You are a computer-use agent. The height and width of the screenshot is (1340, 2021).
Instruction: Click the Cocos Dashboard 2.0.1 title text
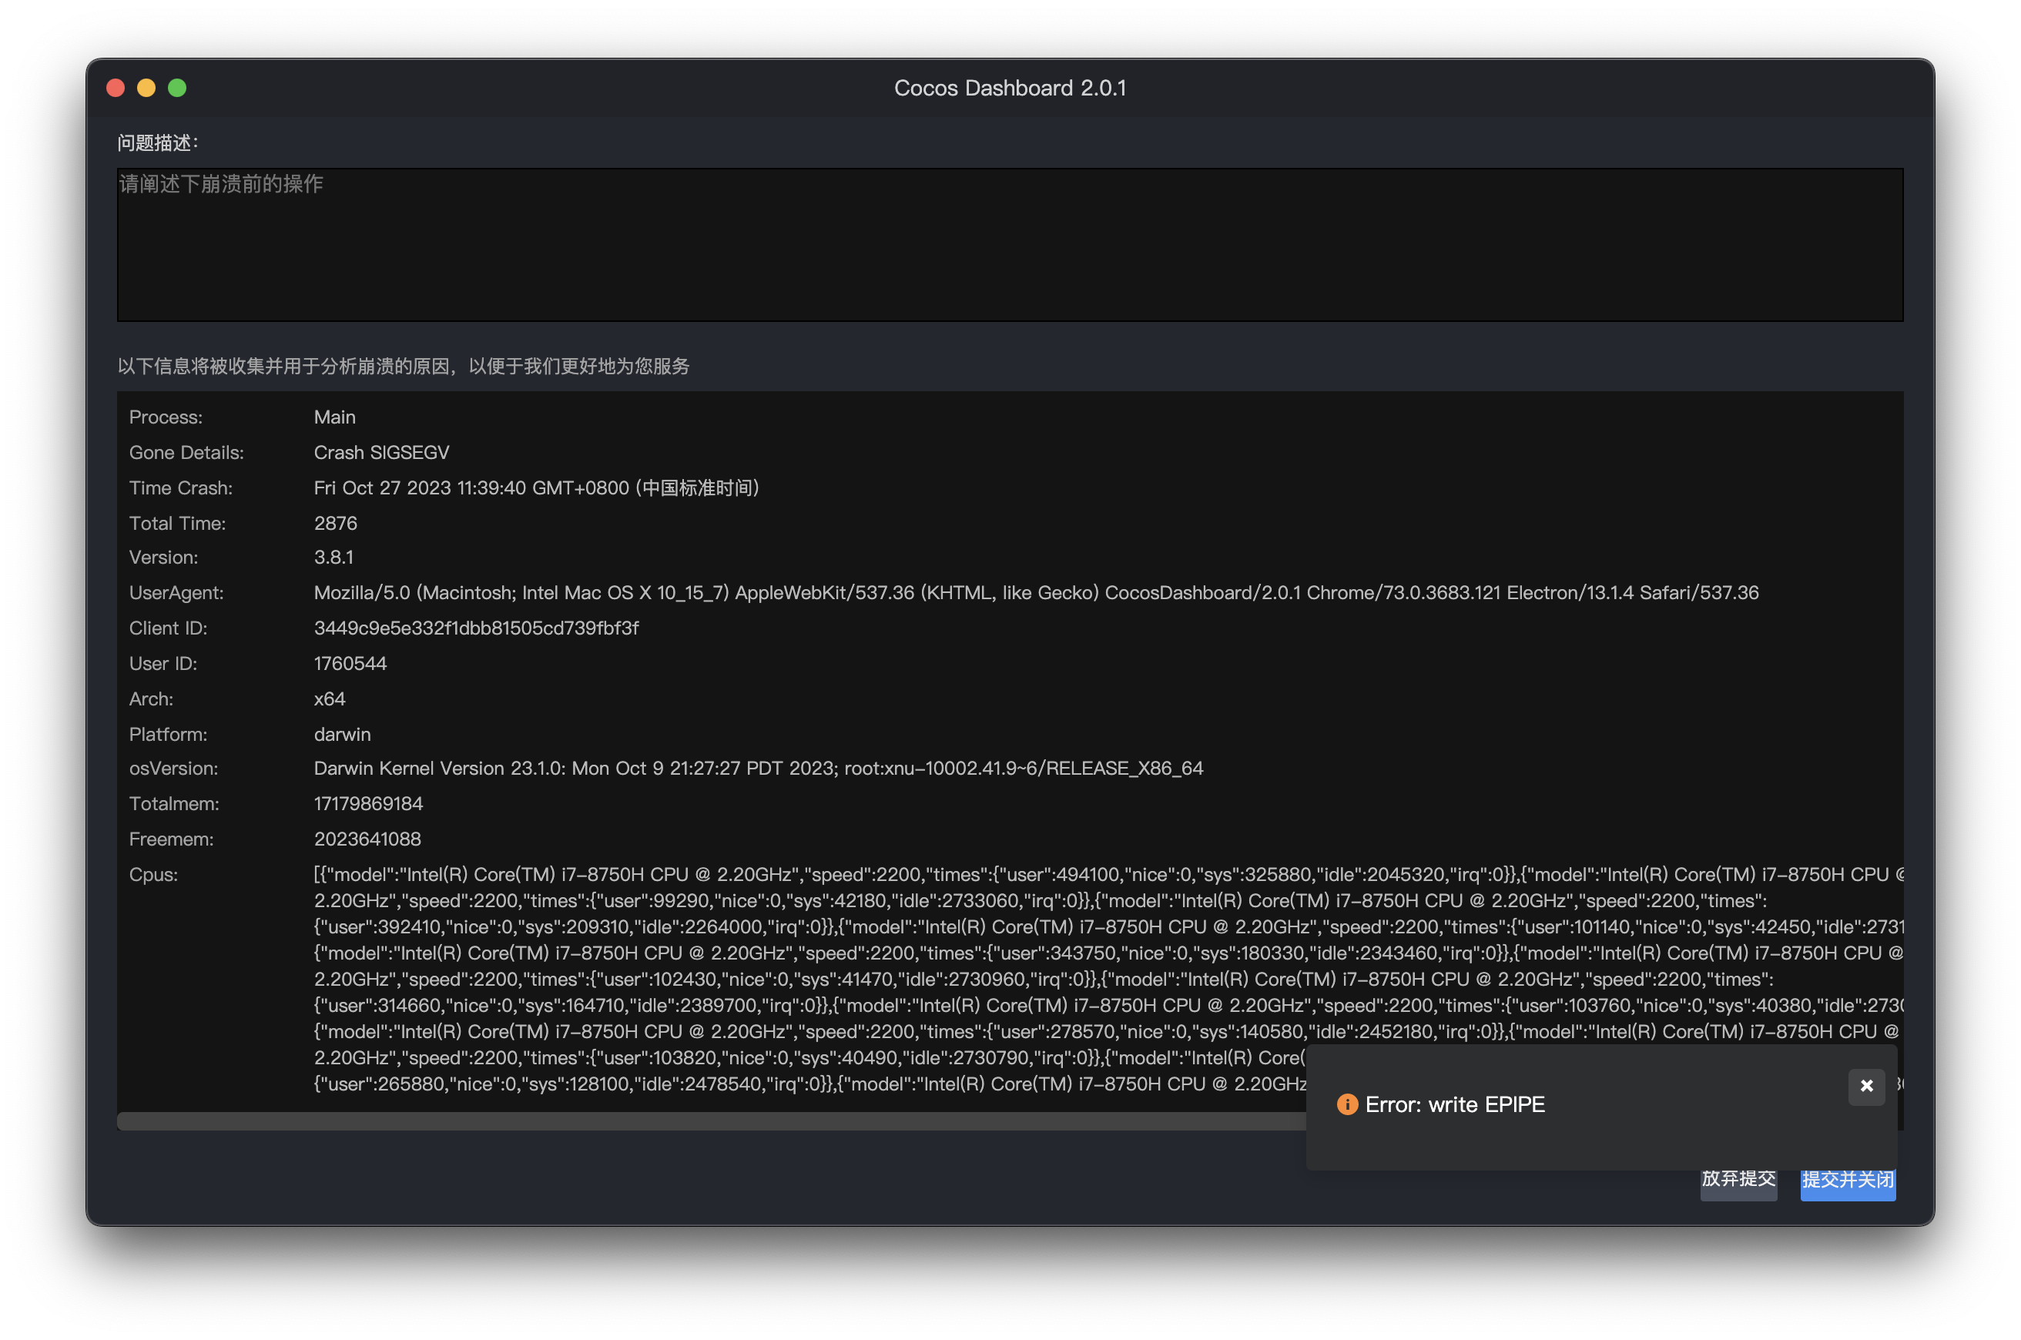pos(1009,88)
